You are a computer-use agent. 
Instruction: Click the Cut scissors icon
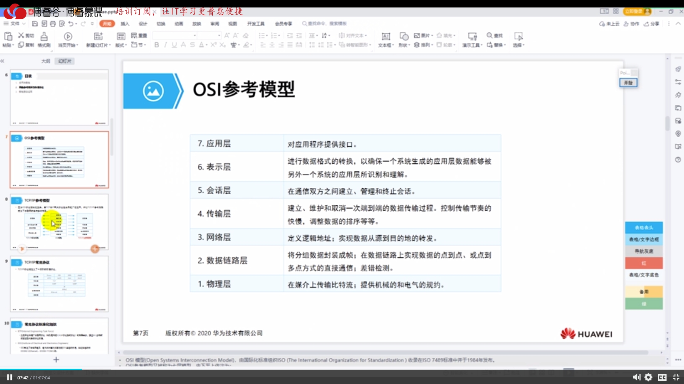click(21, 36)
